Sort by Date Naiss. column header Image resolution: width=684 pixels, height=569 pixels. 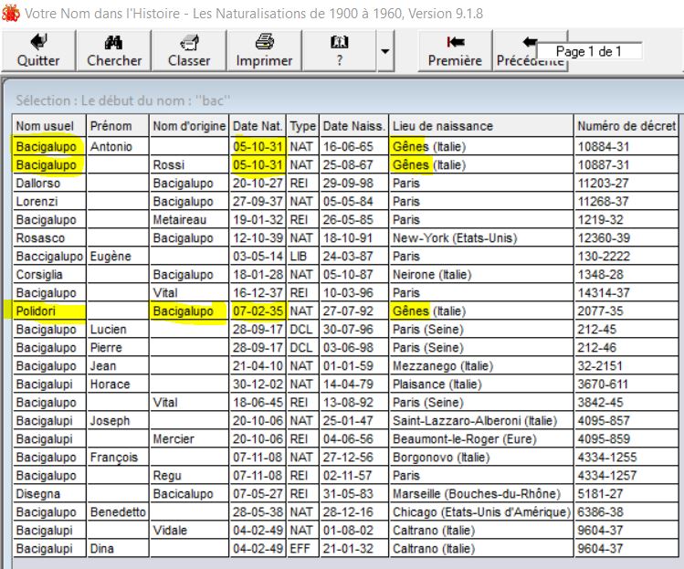[x=353, y=126]
